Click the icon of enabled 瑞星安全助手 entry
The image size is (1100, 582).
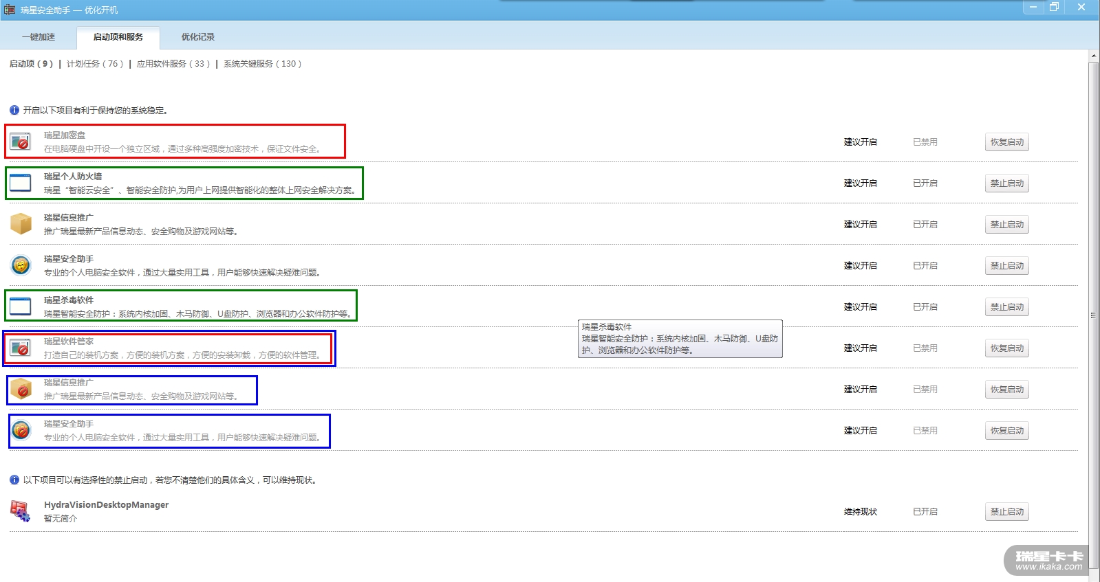point(21,265)
